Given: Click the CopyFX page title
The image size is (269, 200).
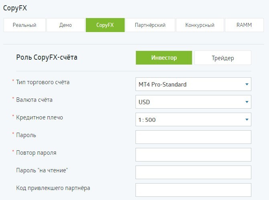Looking at the screenshot, I should pos(15,7).
